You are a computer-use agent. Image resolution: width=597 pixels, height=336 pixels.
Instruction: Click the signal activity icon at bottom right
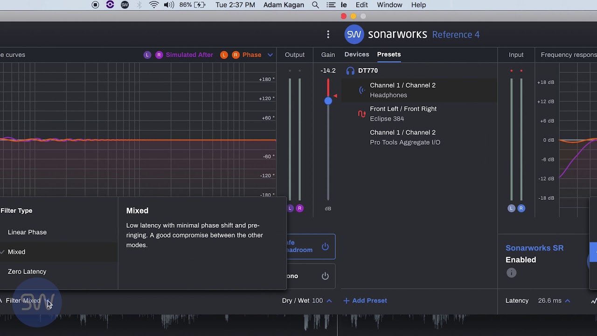pos(594,301)
